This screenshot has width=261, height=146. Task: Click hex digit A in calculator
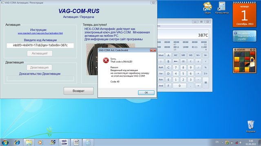[x=168, y=55]
